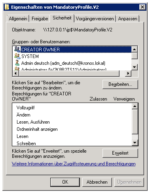Close the Eigenschaften dialog window
This screenshot has width=152, height=194.
coord(142,7)
